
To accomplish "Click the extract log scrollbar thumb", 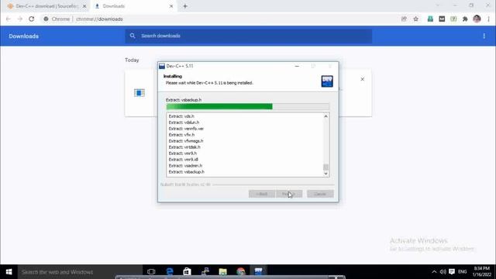I will coord(325,167).
